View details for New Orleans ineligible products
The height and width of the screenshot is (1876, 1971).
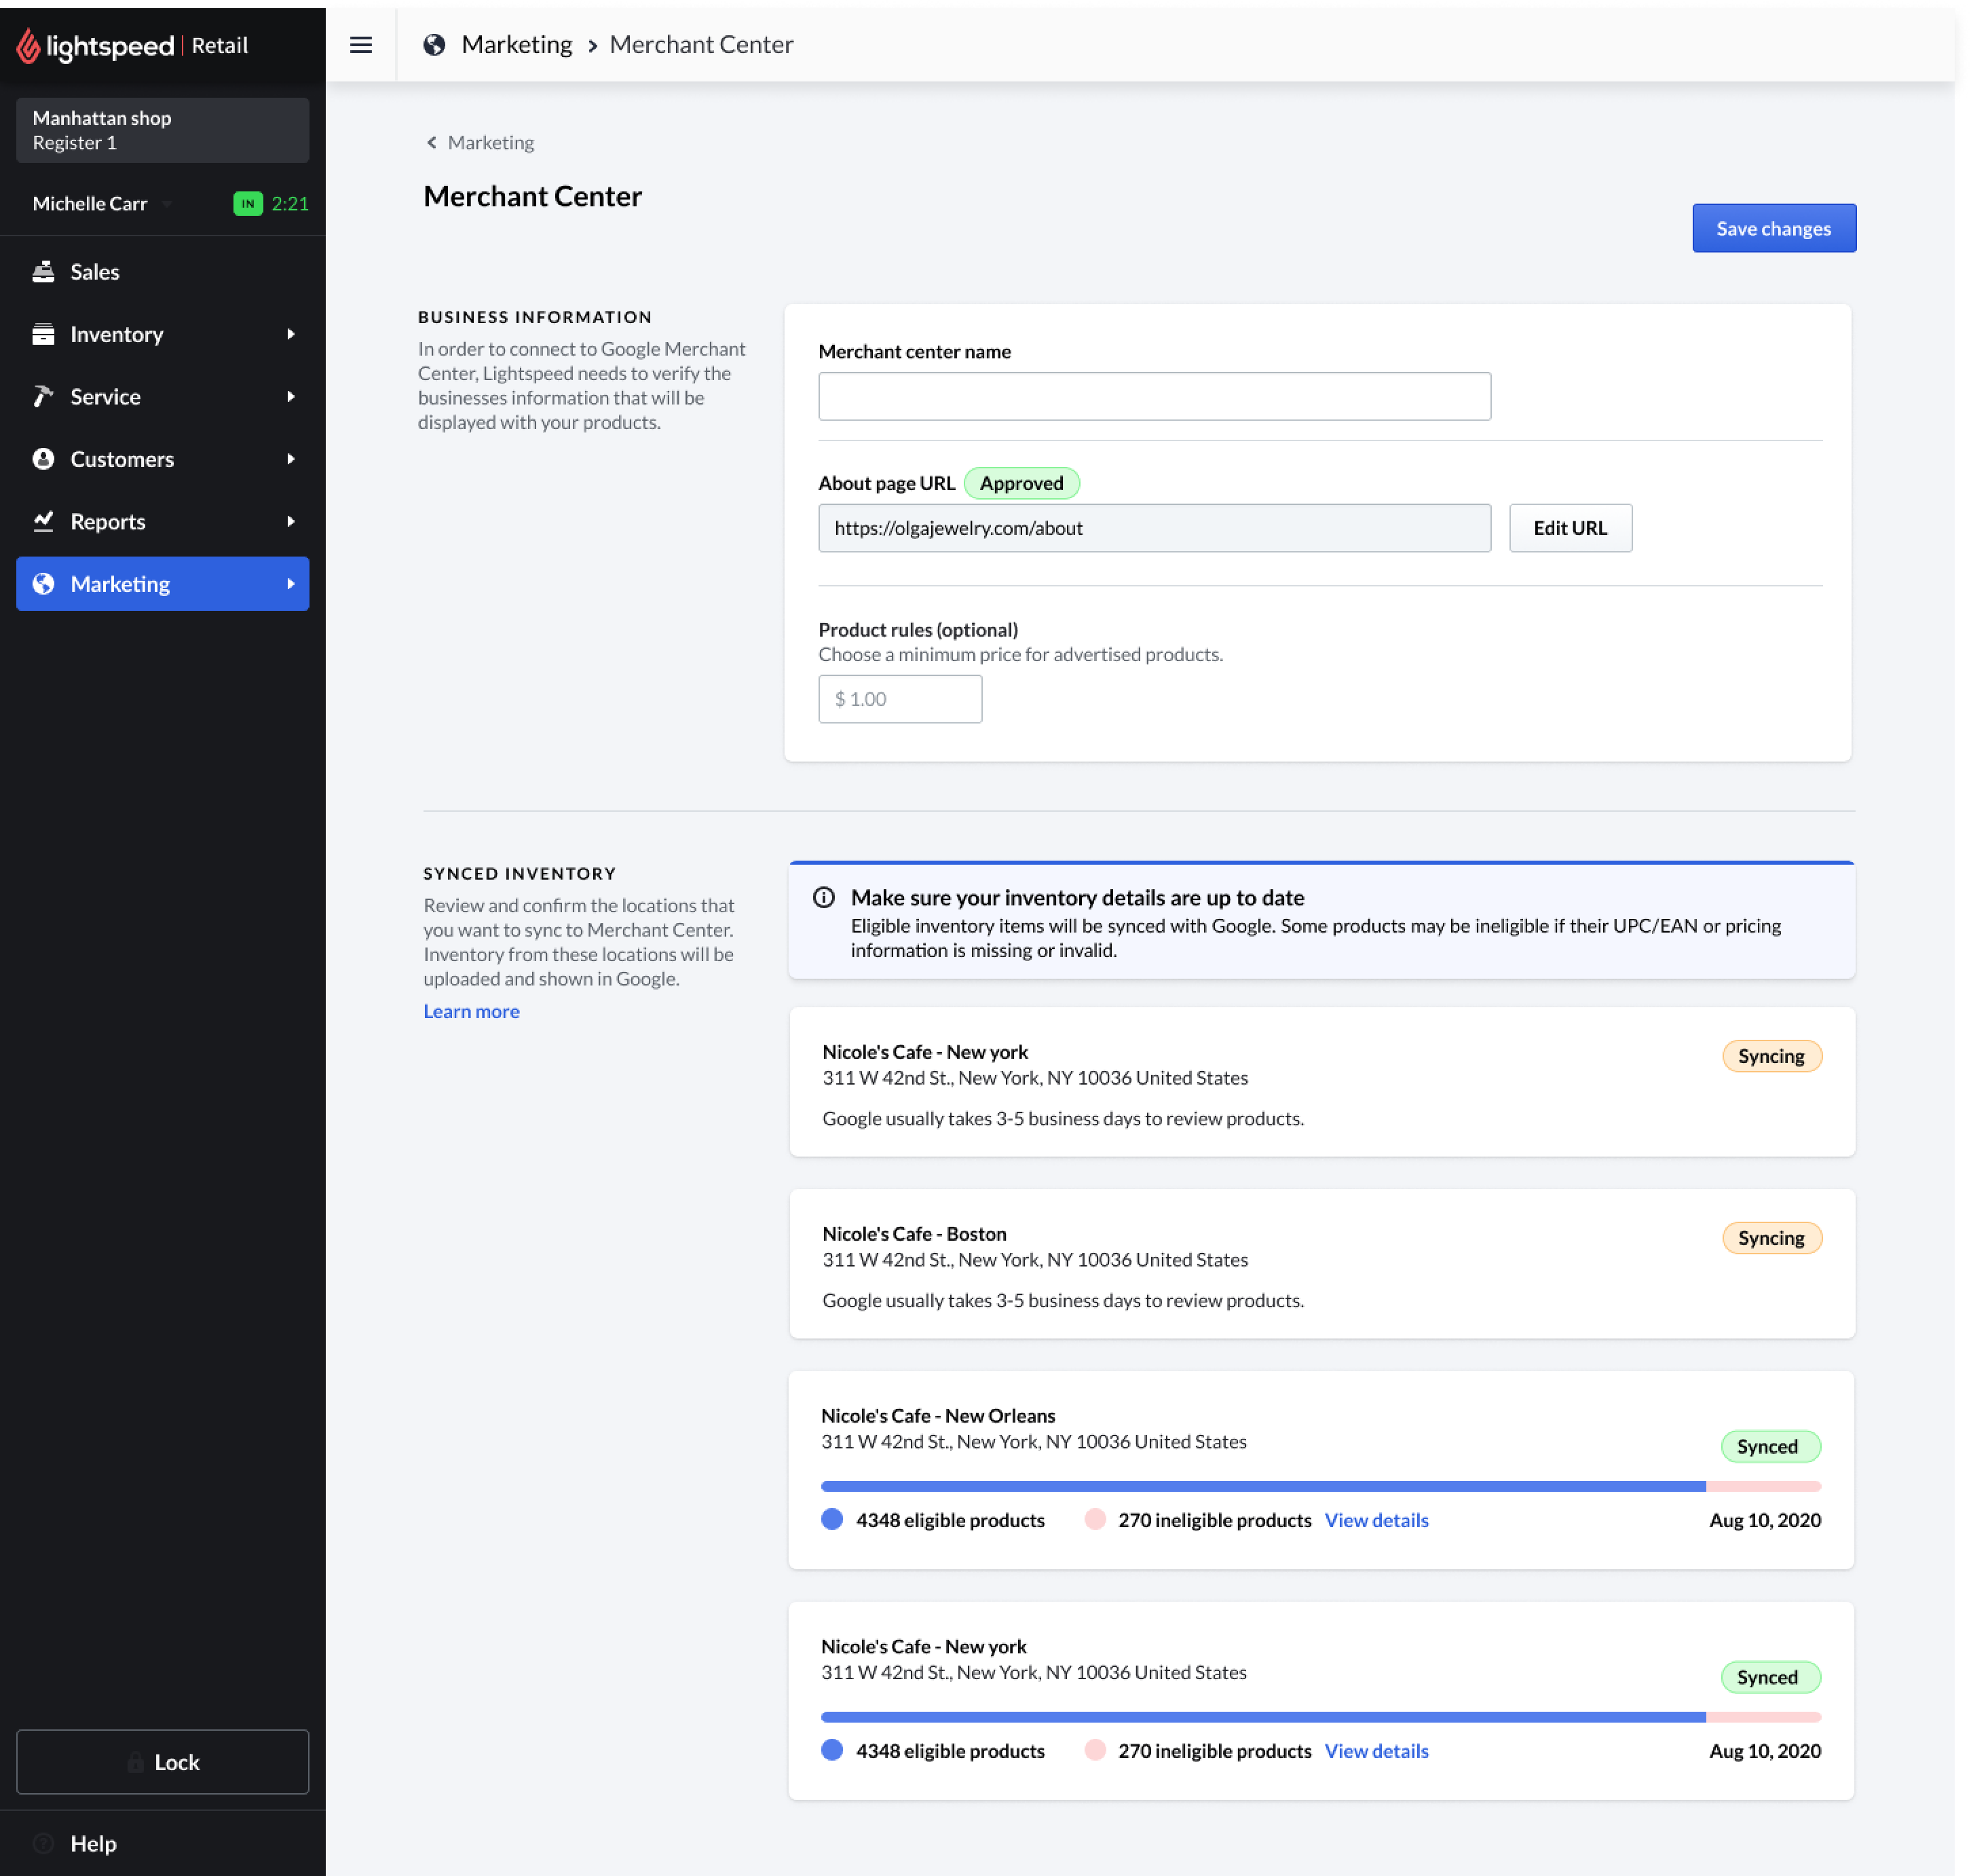1376,1520
